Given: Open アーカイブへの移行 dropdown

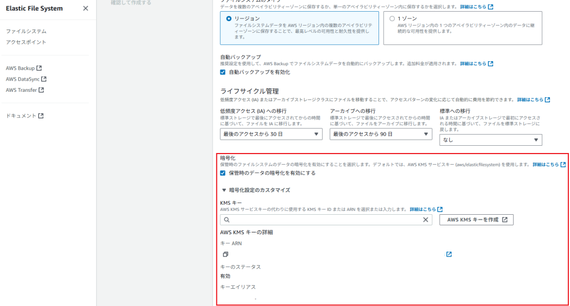Looking at the screenshot, I should click(x=381, y=134).
